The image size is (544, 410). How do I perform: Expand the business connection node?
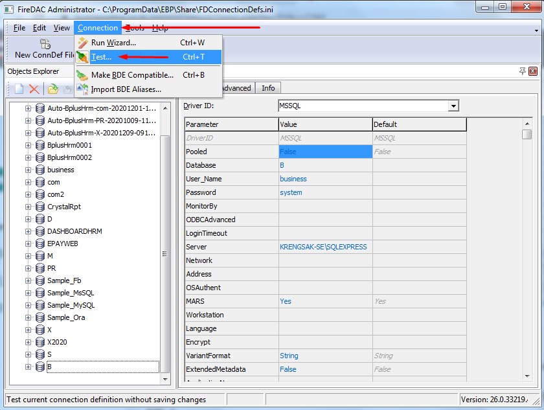point(28,170)
